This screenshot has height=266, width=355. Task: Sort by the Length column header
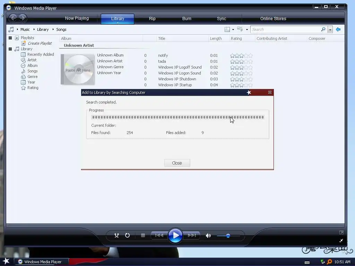coord(219,38)
